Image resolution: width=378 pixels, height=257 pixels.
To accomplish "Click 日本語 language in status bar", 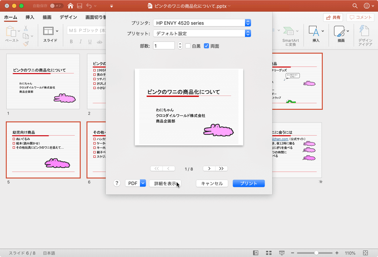I will (49, 253).
